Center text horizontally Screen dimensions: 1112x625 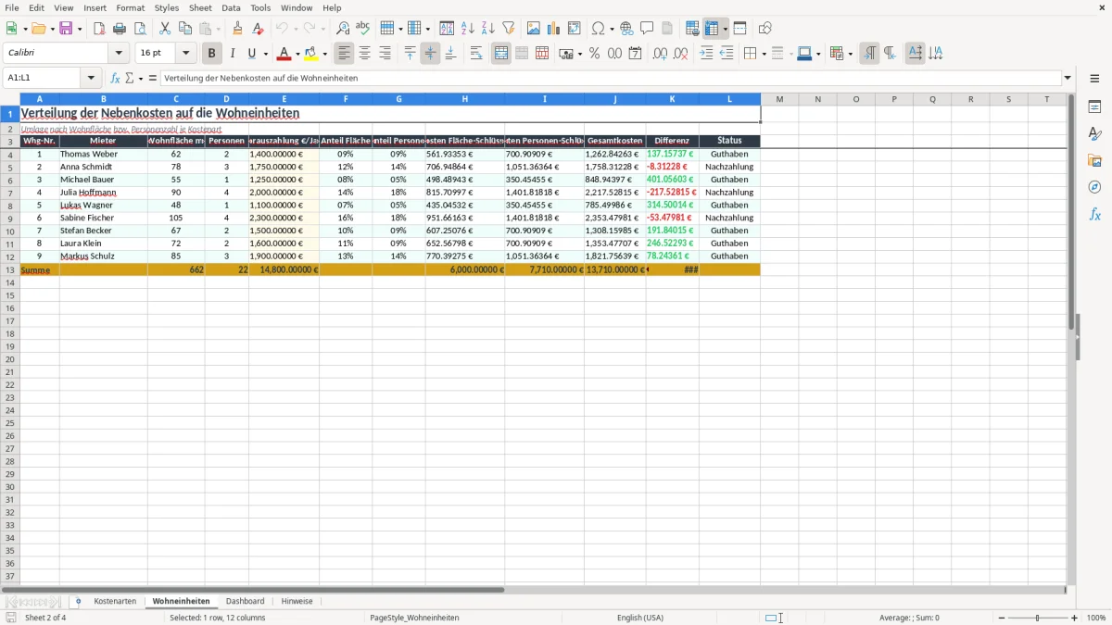pos(364,54)
